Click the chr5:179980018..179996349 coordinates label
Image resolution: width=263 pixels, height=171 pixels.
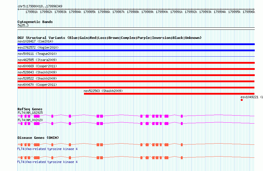40,6
